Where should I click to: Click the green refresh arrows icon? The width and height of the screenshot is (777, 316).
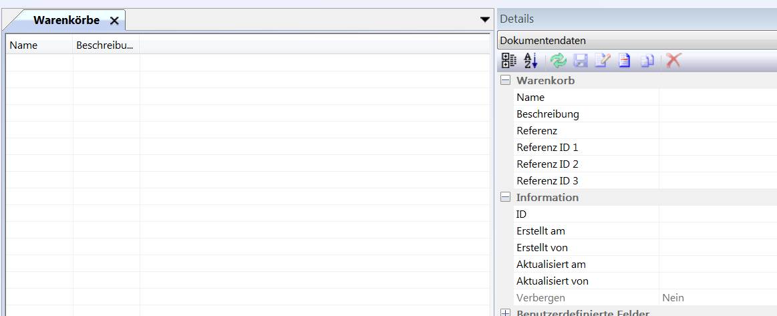[558, 61]
